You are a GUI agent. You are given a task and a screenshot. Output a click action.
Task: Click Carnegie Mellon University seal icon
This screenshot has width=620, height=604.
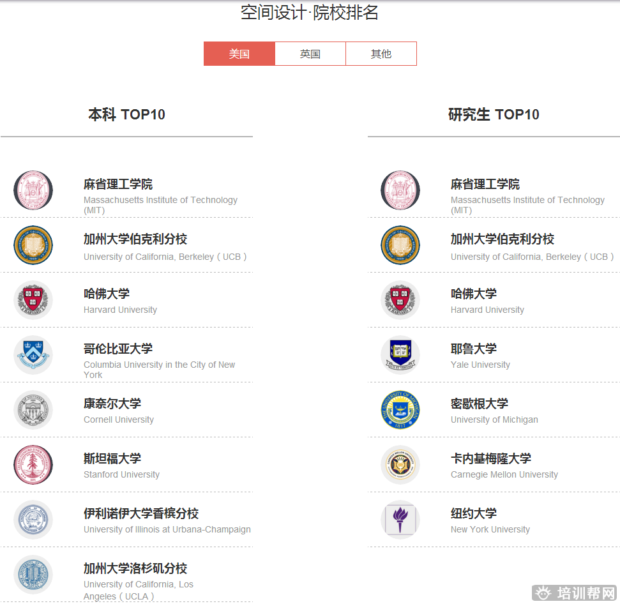400,465
